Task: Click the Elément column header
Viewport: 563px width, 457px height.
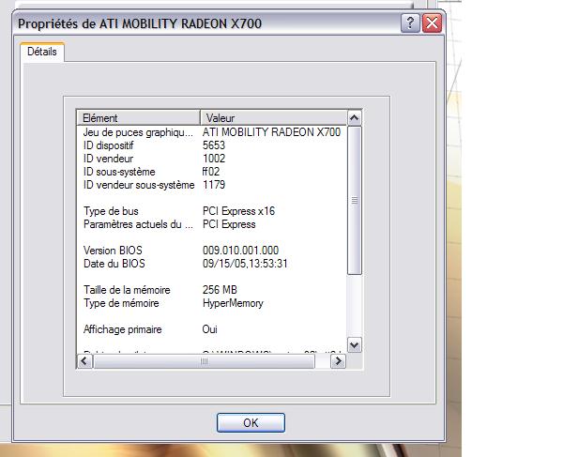Action: [138, 117]
